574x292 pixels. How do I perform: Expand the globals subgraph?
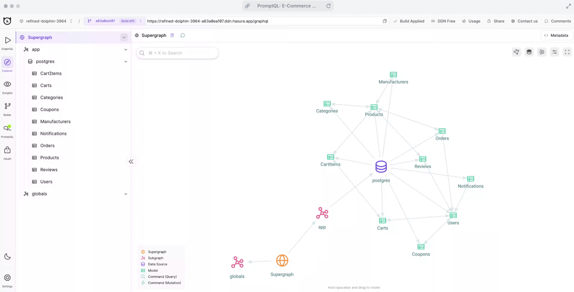(126, 194)
